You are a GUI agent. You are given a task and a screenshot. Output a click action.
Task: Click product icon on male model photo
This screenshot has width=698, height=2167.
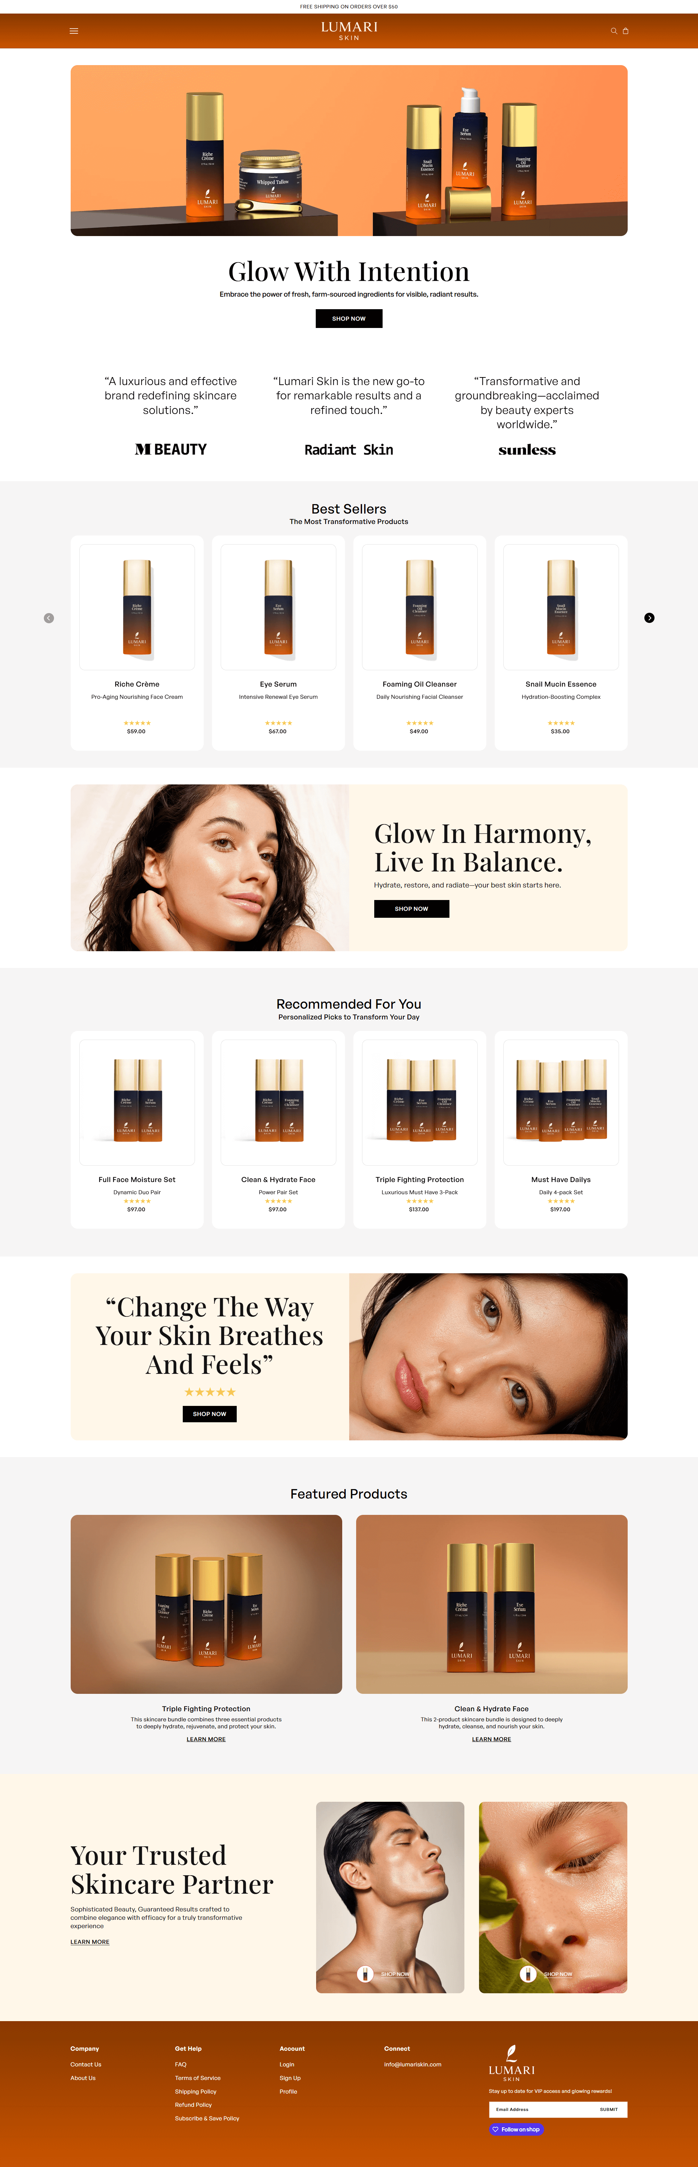(365, 1973)
